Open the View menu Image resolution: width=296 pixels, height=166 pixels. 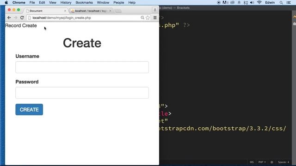point(53,2)
